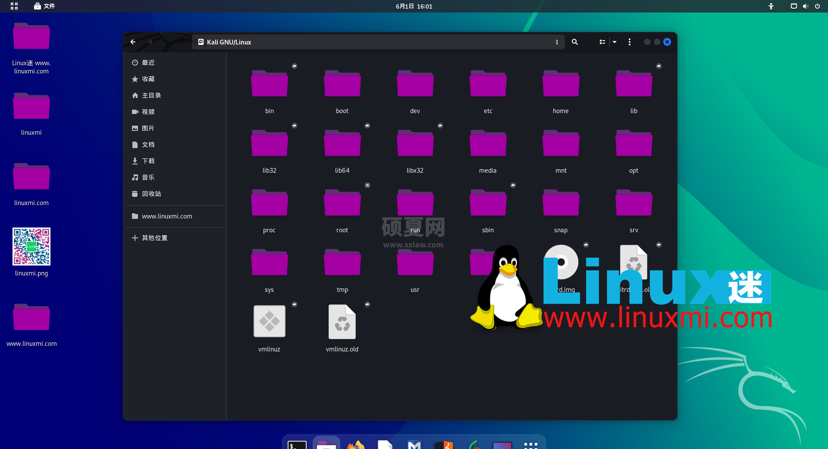The image size is (828, 449).
Task: Open www.linuxmi.com bookmark in sidebar
Action: (x=175, y=216)
